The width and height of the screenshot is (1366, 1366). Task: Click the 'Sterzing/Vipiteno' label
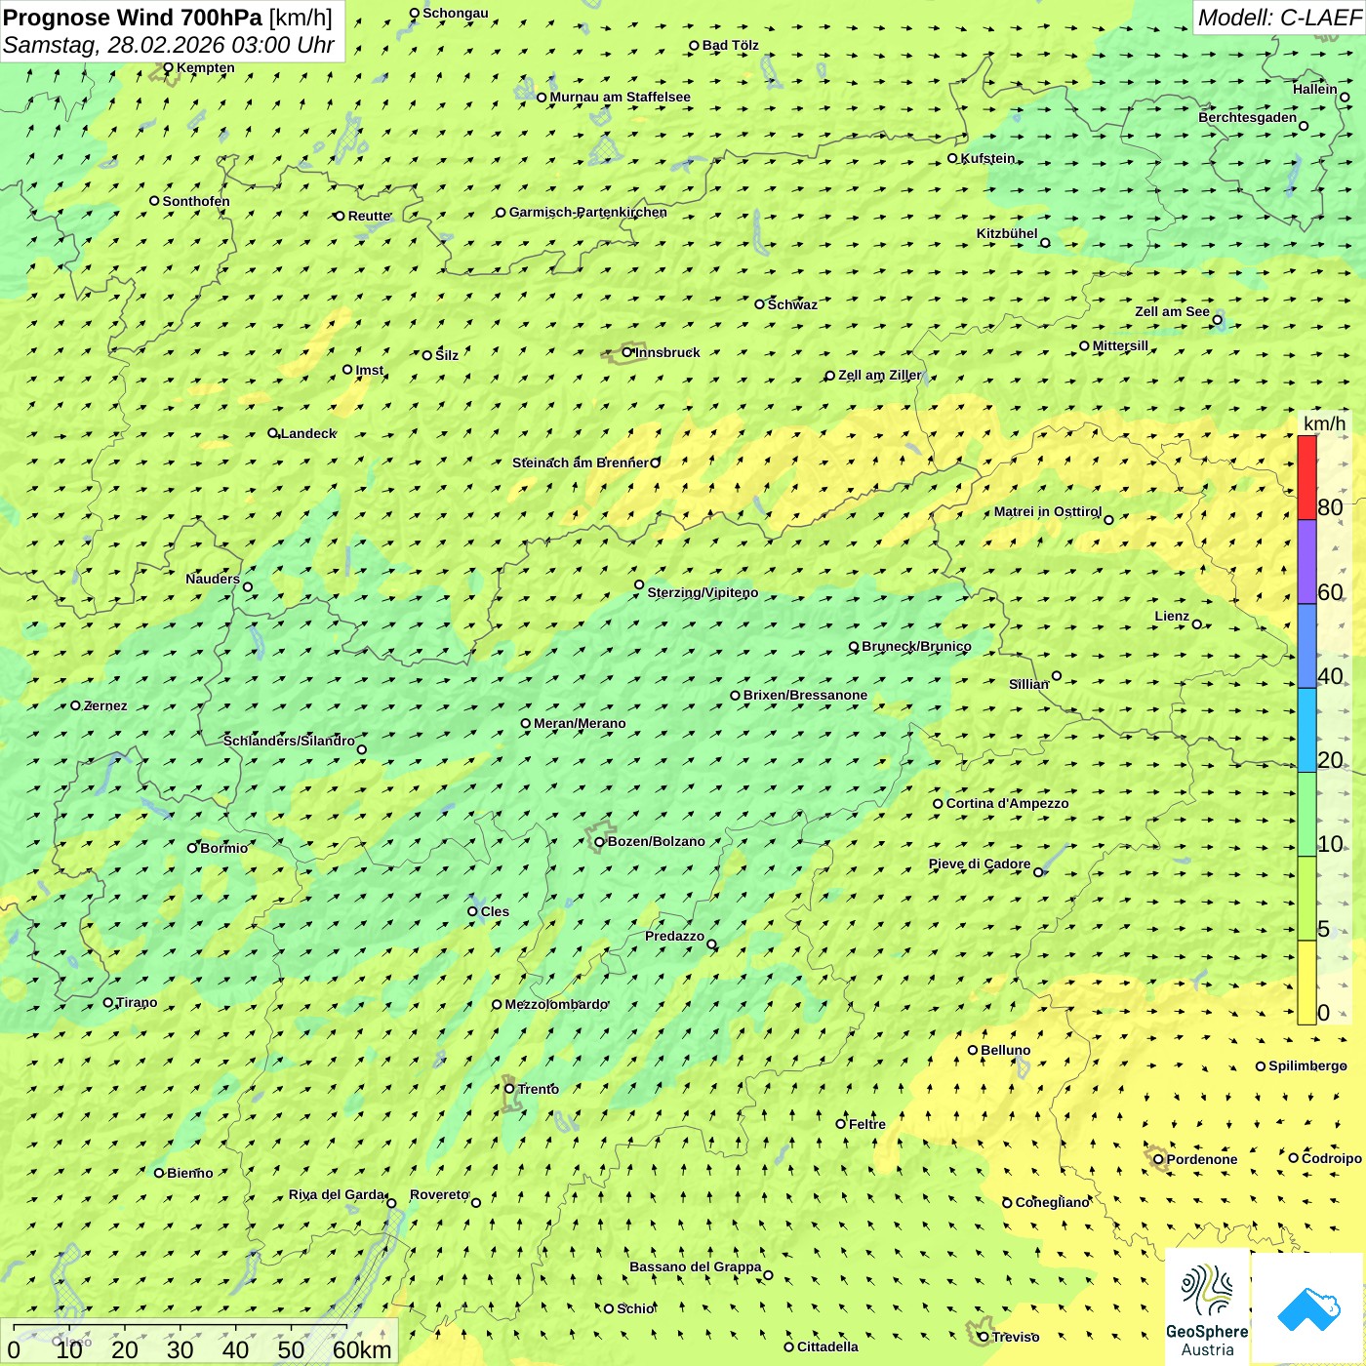click(x=703, y=592)
